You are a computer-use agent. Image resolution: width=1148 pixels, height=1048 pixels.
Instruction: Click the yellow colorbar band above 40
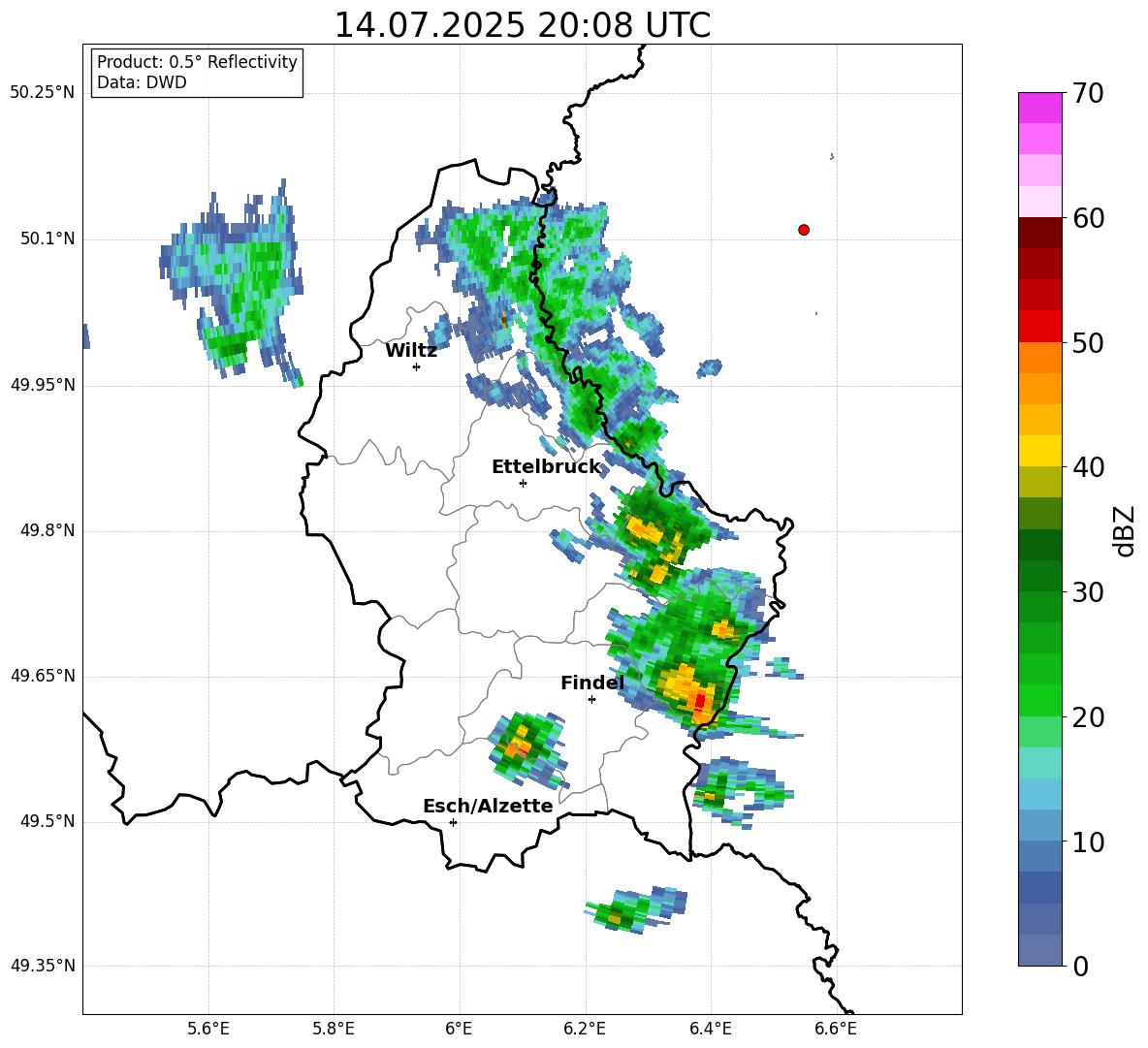(1040, 451)
